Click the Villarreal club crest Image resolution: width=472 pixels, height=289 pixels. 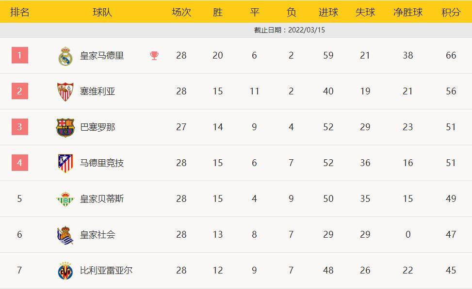click(65, 271)
